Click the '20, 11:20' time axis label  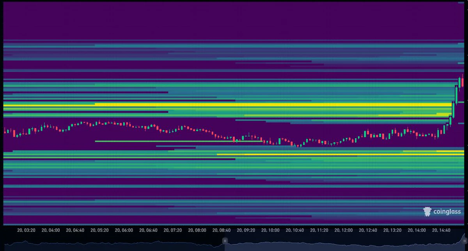coord(320,230)
